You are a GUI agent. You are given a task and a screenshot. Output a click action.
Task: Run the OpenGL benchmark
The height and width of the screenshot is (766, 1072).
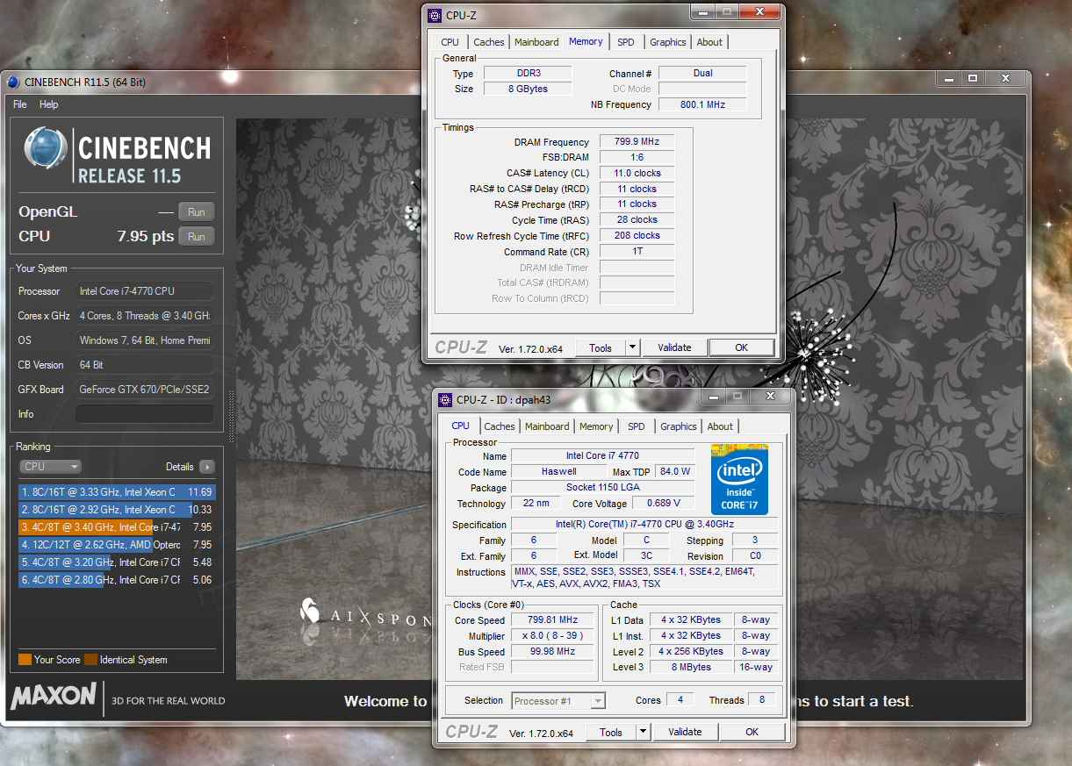[x=197, y=212]
